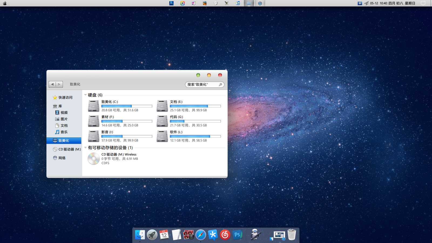Select the 素材 (F:) drive
Screen dimensions: 432x243
[120, 121]
